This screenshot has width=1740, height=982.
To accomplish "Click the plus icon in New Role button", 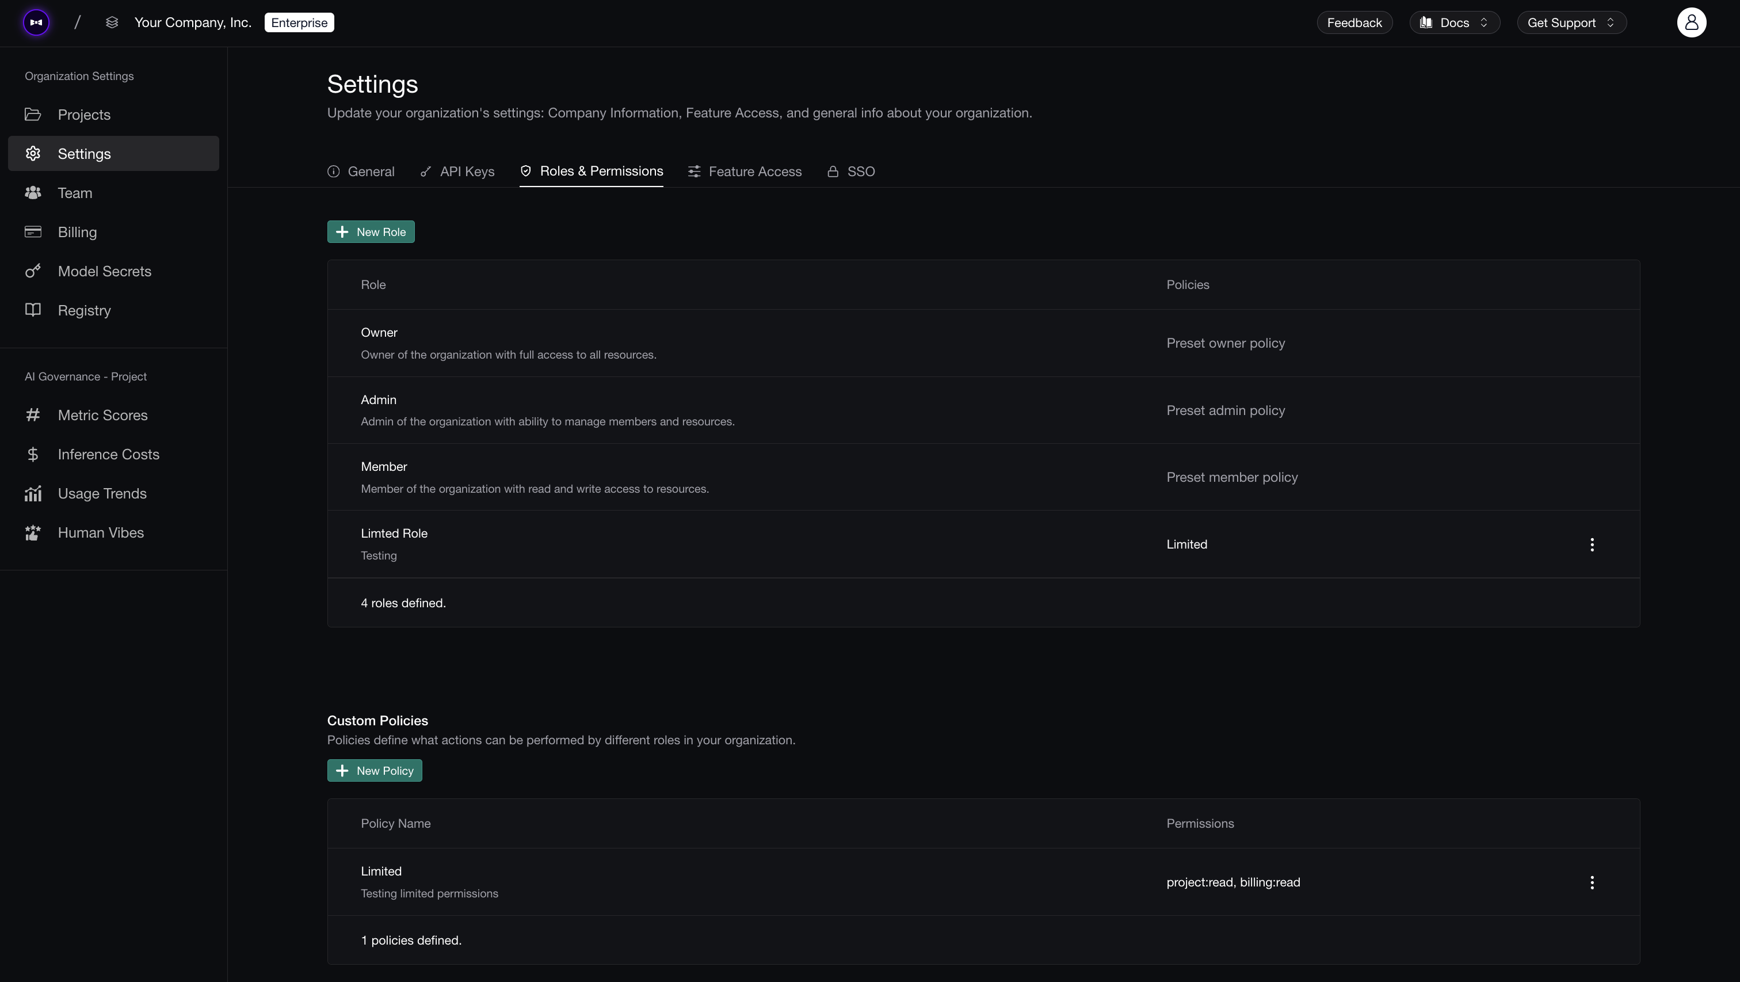I will point(342,232).
